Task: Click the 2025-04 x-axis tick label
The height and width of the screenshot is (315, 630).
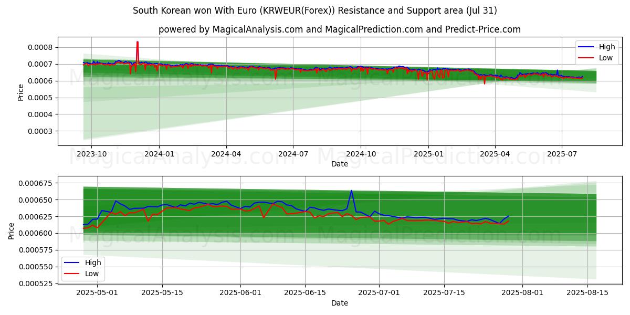Action: point(495,154)
